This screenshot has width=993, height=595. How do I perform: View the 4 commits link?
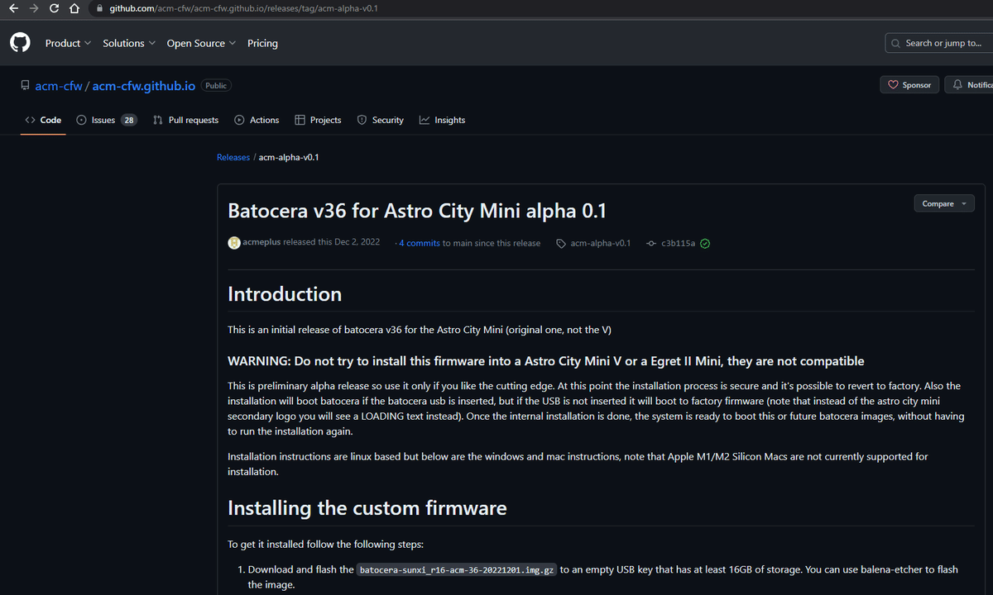click(420, 243)
